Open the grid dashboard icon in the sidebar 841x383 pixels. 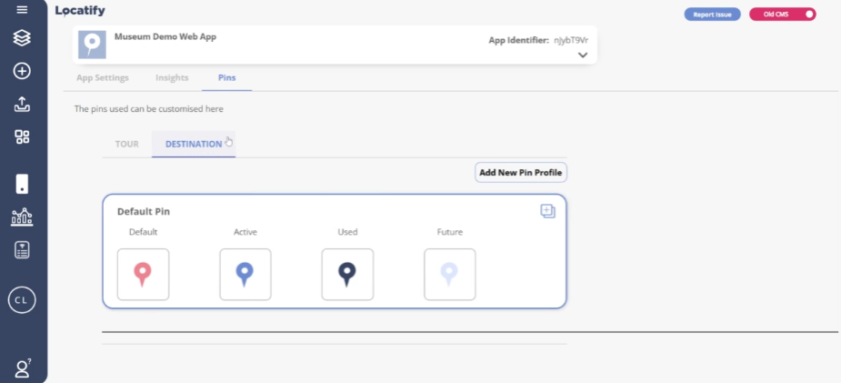click(x=22, y=136)
